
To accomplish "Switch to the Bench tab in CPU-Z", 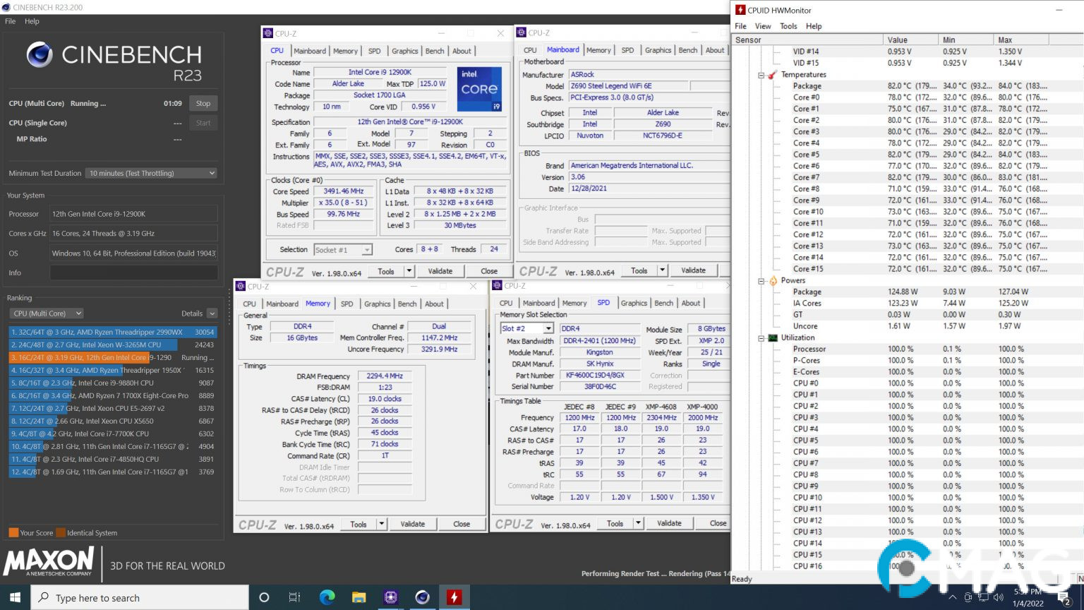I will click(435, 50).
